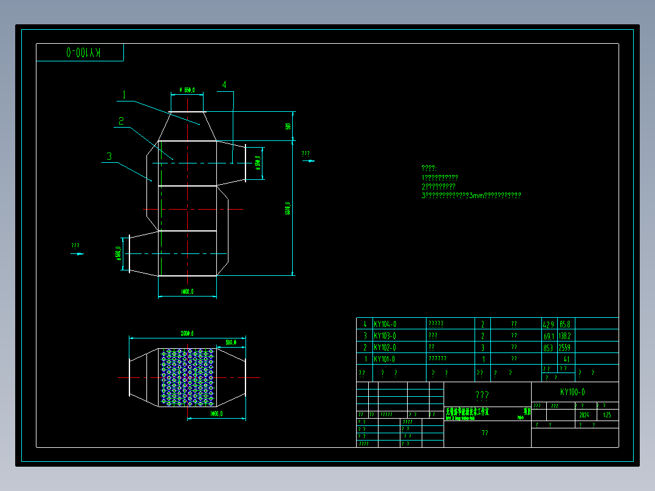Click the KY104-0 part number cell
655x491 pixels.
[x=385, y=324]
